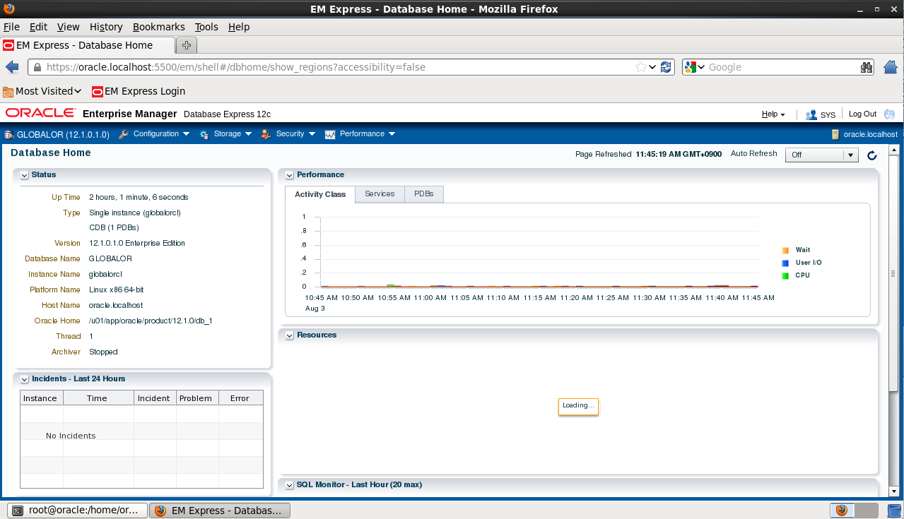Open the History menu
Screen dimensions: 904x519
click(x=106, y=27)
